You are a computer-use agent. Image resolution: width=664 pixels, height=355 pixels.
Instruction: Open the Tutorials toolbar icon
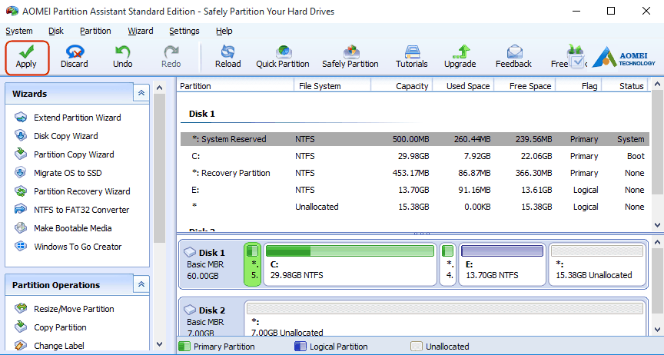(412, 58)
